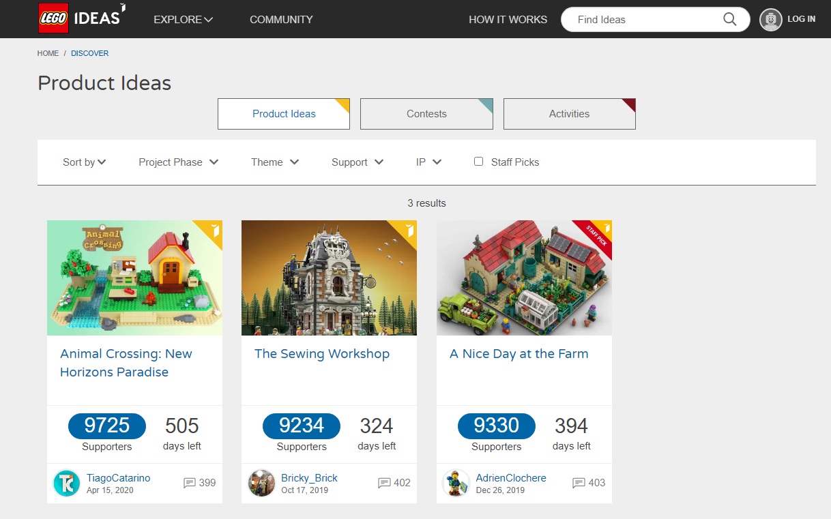Select the Product Ideas tab
Image resolution: width=831 pixels, height=519 pixels.
pyautogui.click(x=284, y=114)
